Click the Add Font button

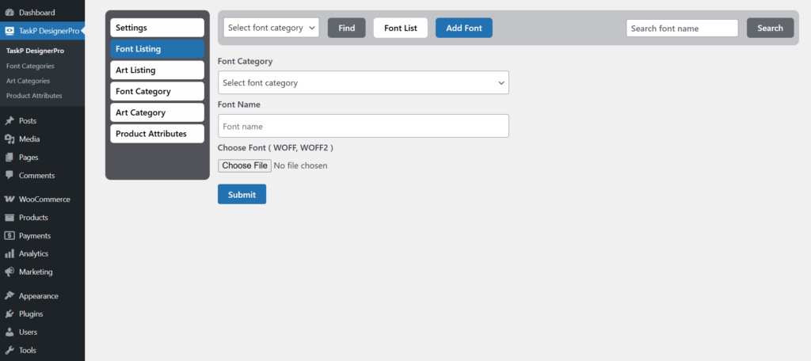(x=464, y=28)
